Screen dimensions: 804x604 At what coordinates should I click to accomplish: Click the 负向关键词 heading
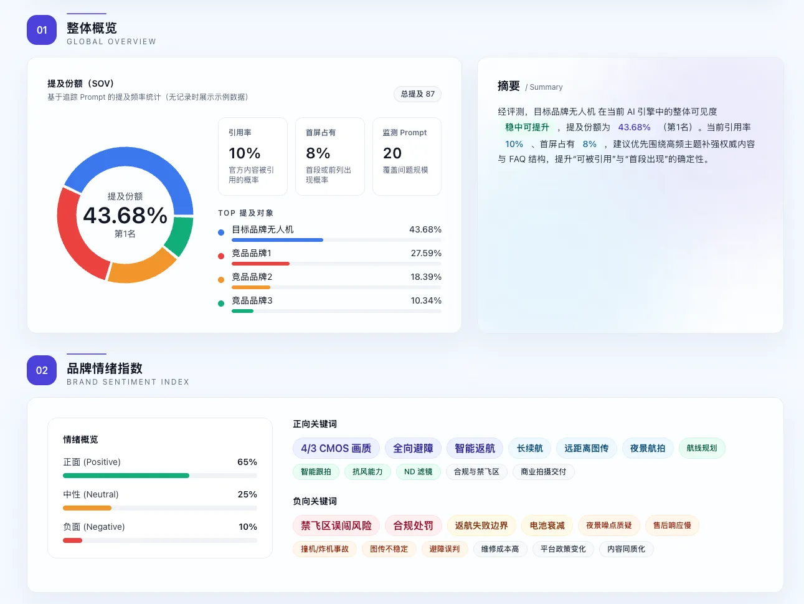315,501
